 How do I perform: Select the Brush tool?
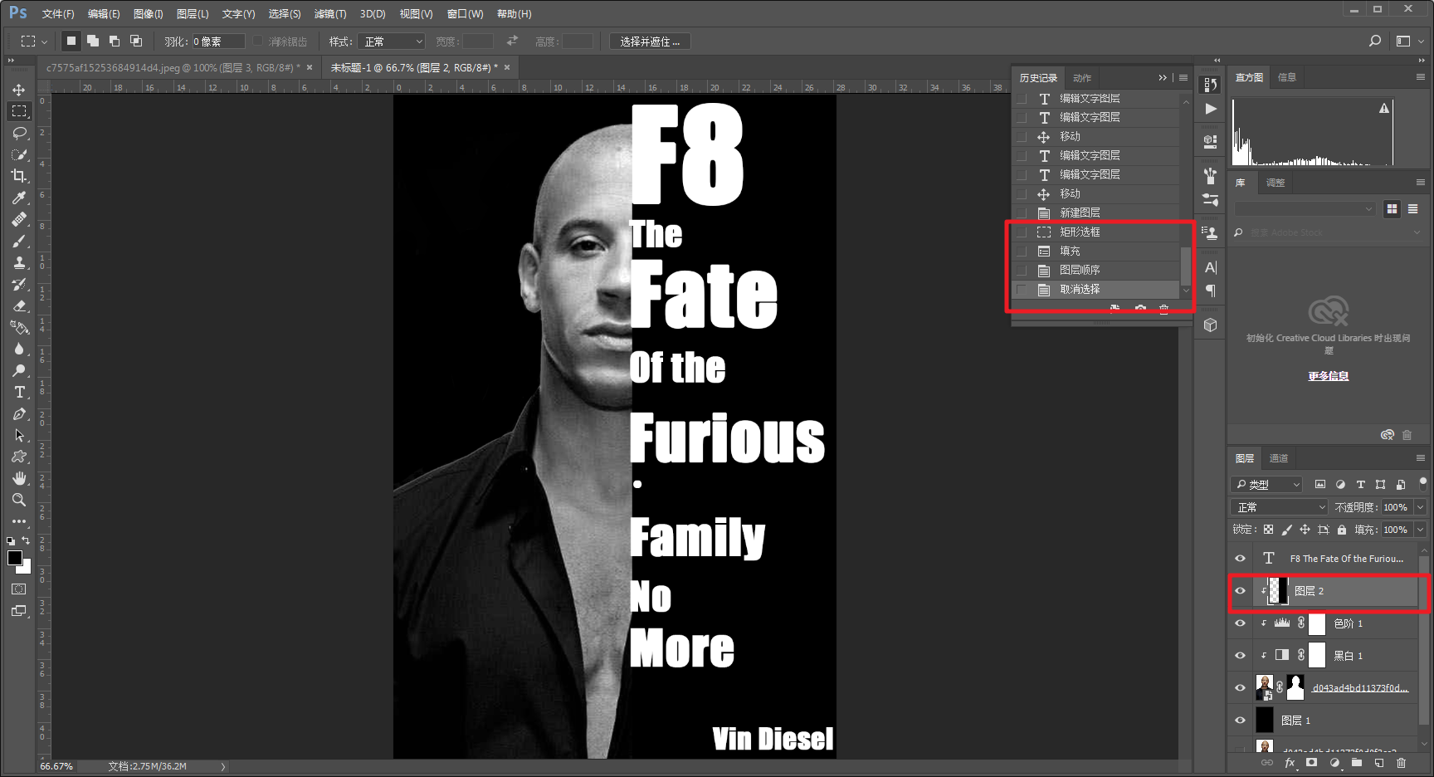pyautogui.click(x=18, y=241)
